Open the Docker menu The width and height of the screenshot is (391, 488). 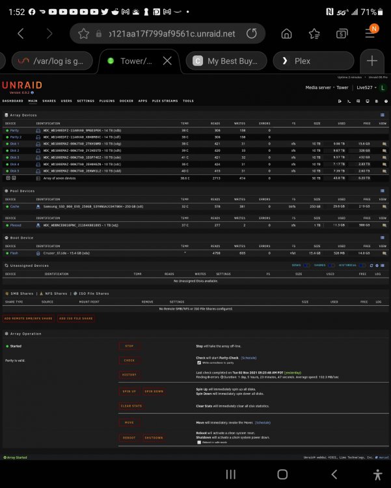point(126,101)
